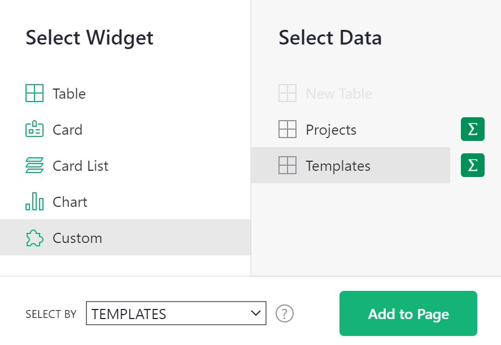Click the Sigma icon beside Projects
This screenshot has height=345, width=501.
click(x=472, y=129)
